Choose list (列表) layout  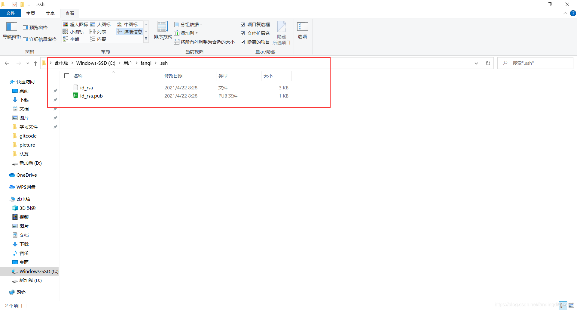98,32
